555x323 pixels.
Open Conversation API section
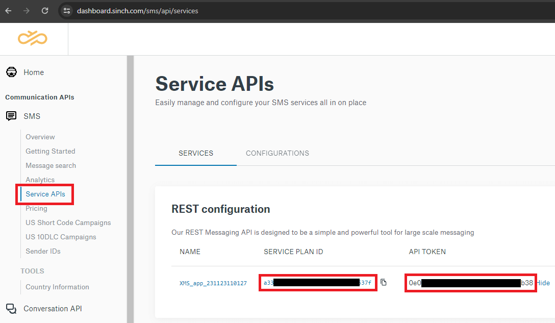[53, 309]
